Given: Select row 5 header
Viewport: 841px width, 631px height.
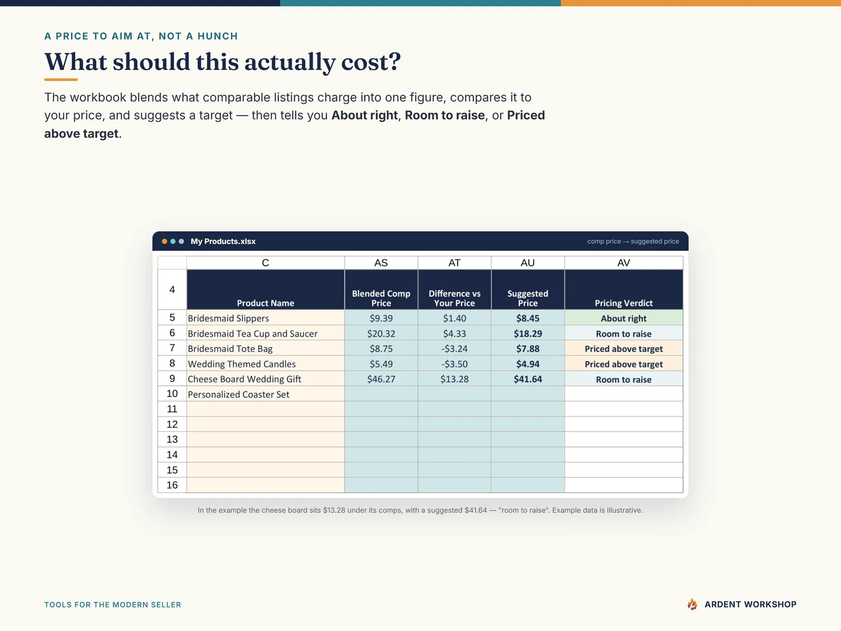Looking at the screenshot, I should [172, 318].
